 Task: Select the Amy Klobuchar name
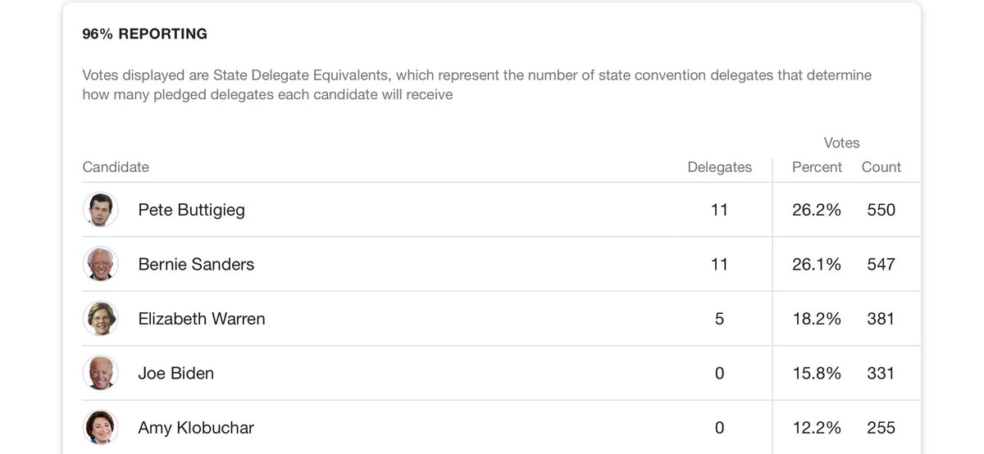(x=196, y=428)
